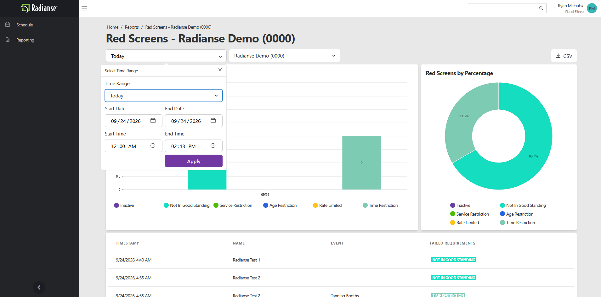The image size is (601, 297).
Task: Download the report as CSV
Action: pos(564,56)
